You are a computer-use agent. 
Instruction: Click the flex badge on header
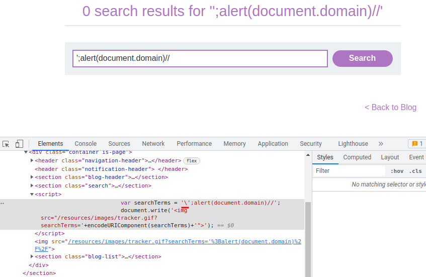coord(192,161)
